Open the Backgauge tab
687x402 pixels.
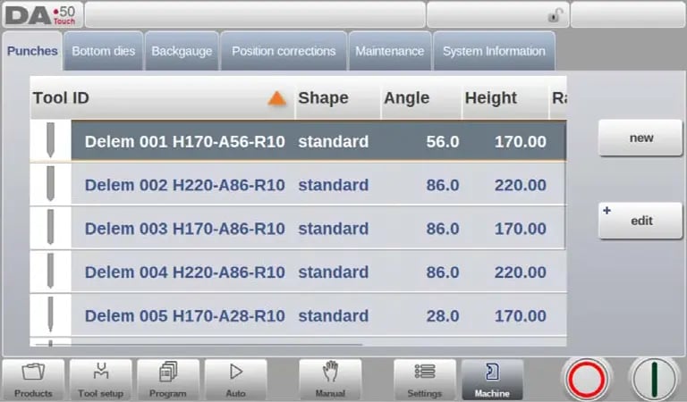182,52
